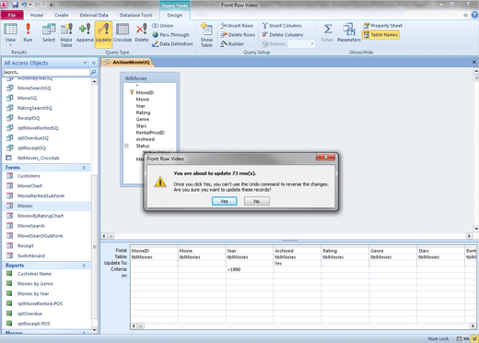Open the Return value dropdown
Viewport: 479px width, 343px height.
(312, 44)
